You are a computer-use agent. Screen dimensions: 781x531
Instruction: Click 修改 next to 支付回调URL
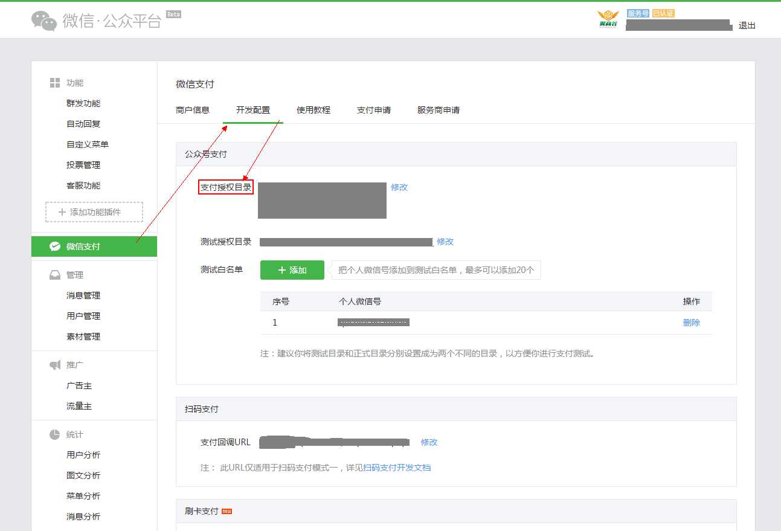429,442
